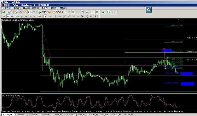Open the 插入 (Insert) menu
The height and width of the screenshot is (116, 197).
pyautogui.click(x=26, y=8)
